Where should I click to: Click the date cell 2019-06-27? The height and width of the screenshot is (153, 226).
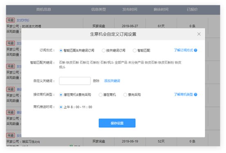[x=130, y=26]
